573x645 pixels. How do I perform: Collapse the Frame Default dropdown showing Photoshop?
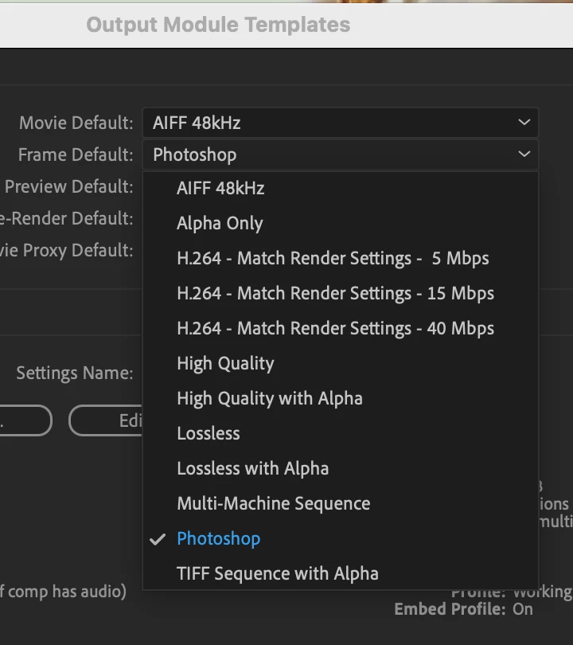pyautogui.click(x=341, y=154)
